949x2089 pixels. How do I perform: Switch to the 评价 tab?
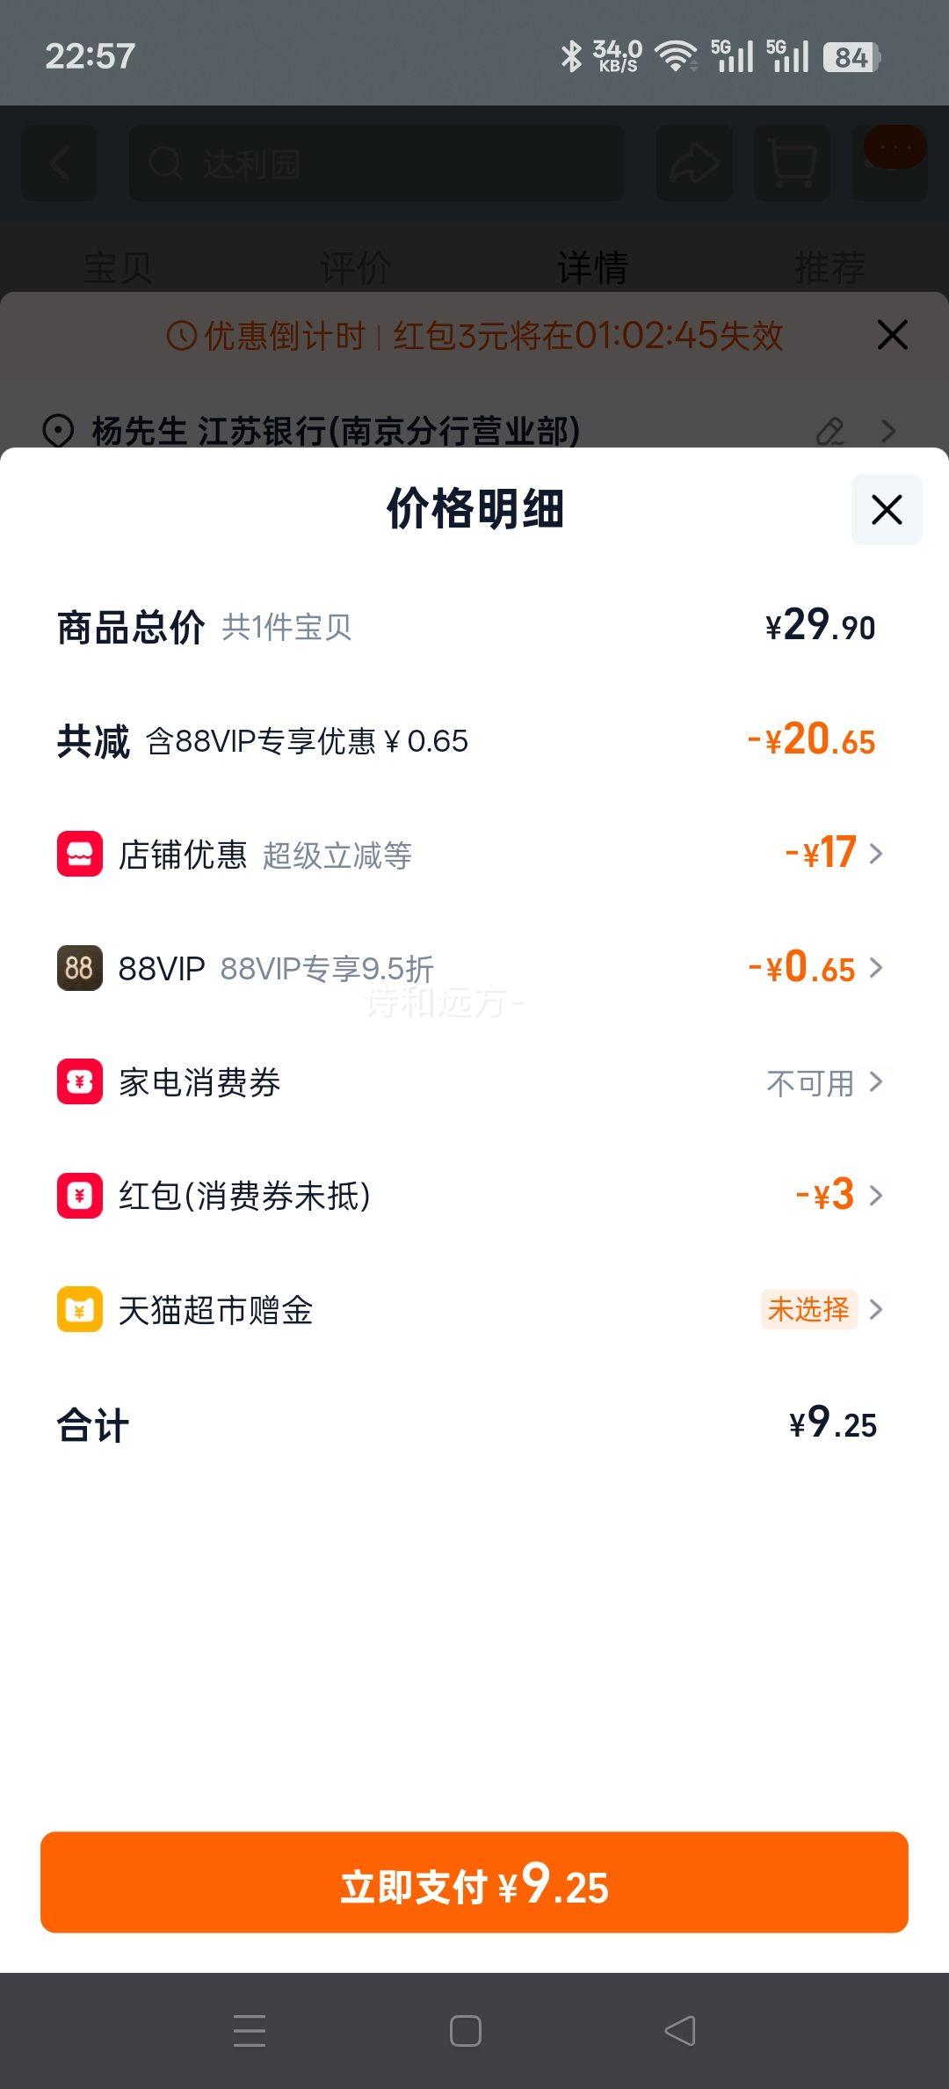[355, 267]
